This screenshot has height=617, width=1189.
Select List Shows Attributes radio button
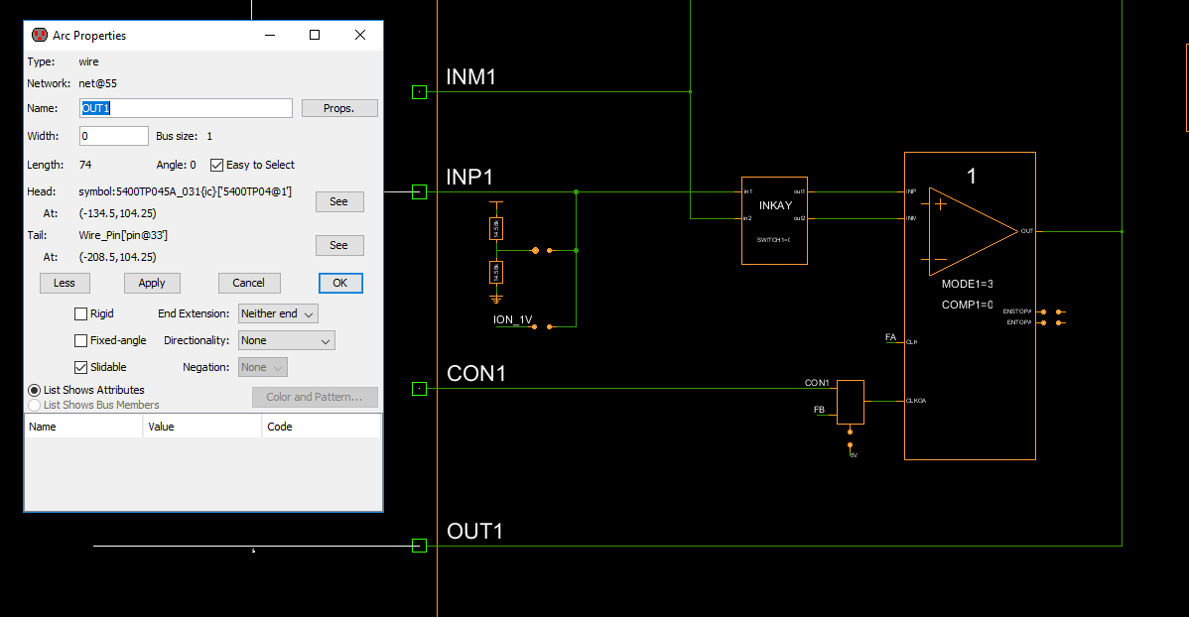pyautogui.click(x=34, y=390)
